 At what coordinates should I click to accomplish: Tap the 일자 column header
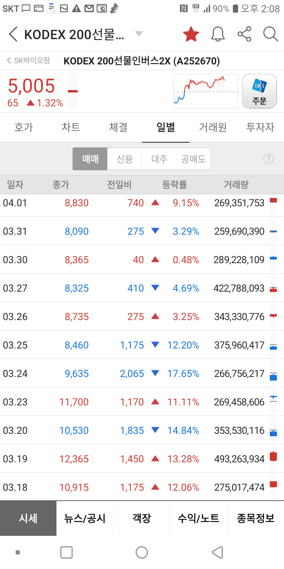coord(15,185)
